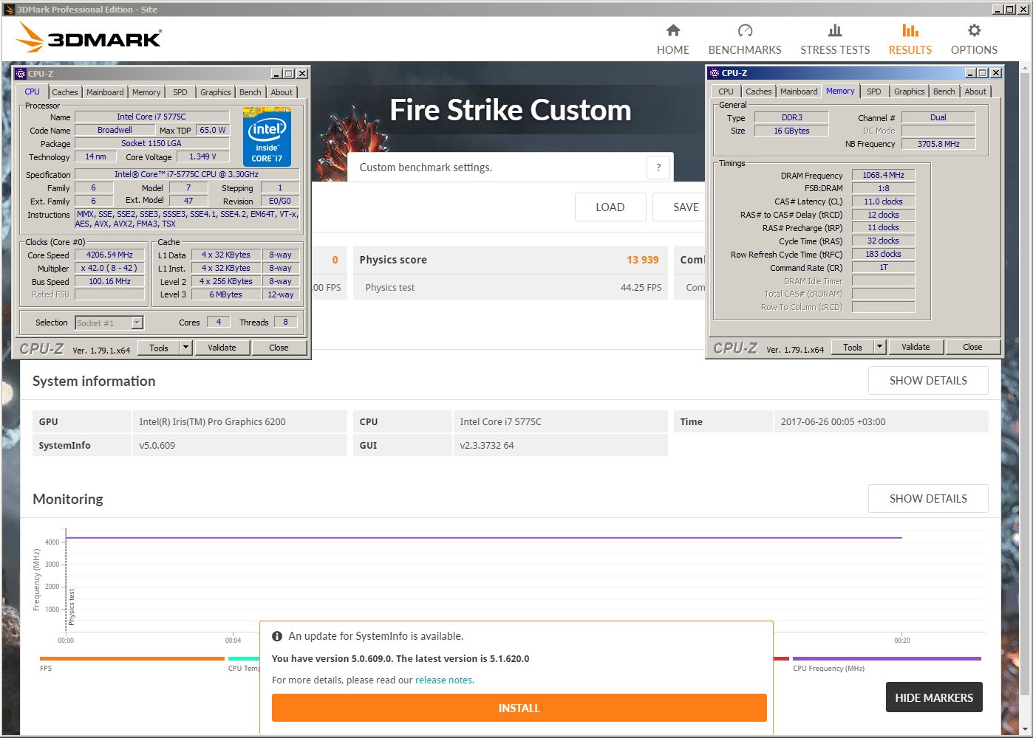Switch to Memory tab in left CPU-Z
Screen dimensions: 1033x738
tap(146, 92)
